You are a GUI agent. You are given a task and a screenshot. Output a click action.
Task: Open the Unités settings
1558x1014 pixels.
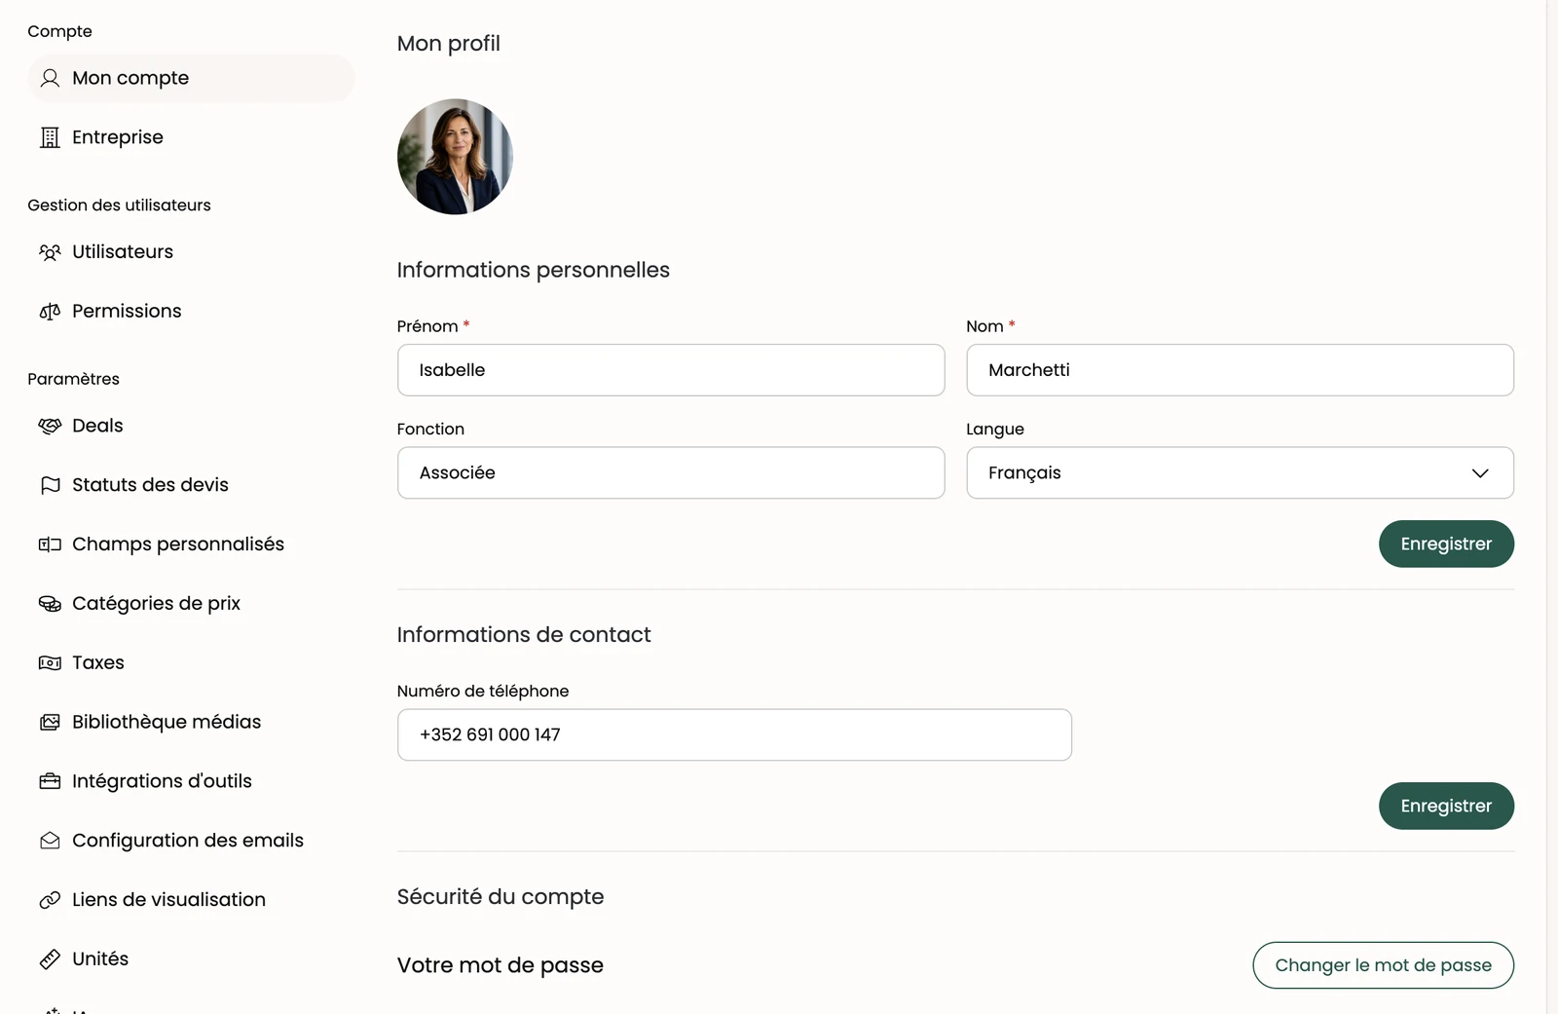(x=191, y=959)
